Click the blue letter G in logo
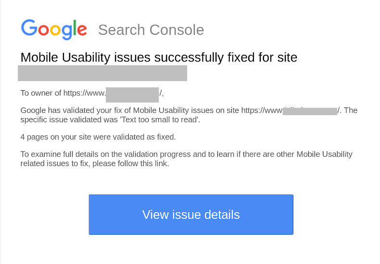The width and height of the screenshot is (380, 264). [29, 27]
